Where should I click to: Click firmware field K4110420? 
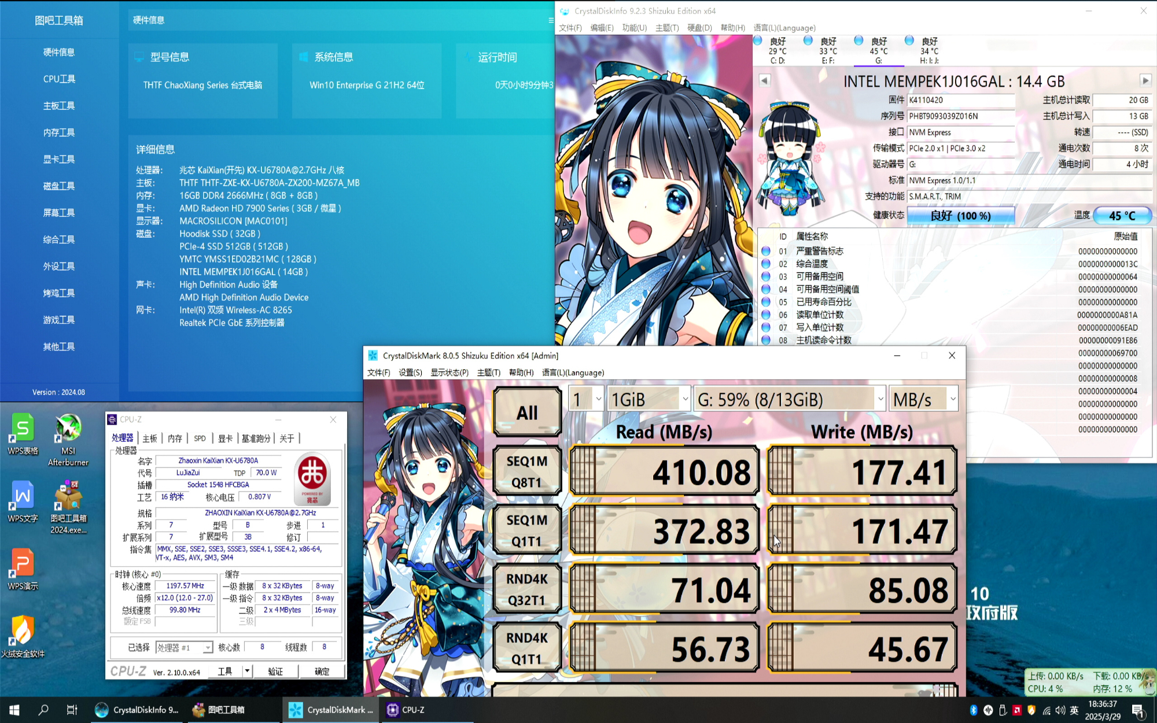pos(960,100)
